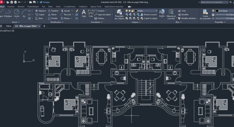
Task: Expand the Bloc panel
Action: [x=178, y=22]
